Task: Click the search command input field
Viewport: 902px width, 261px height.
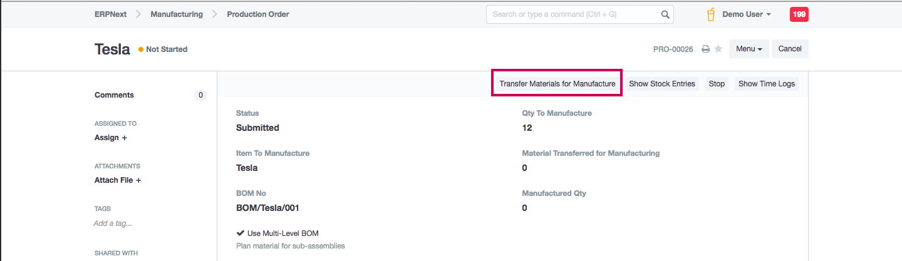Action: 573,14
